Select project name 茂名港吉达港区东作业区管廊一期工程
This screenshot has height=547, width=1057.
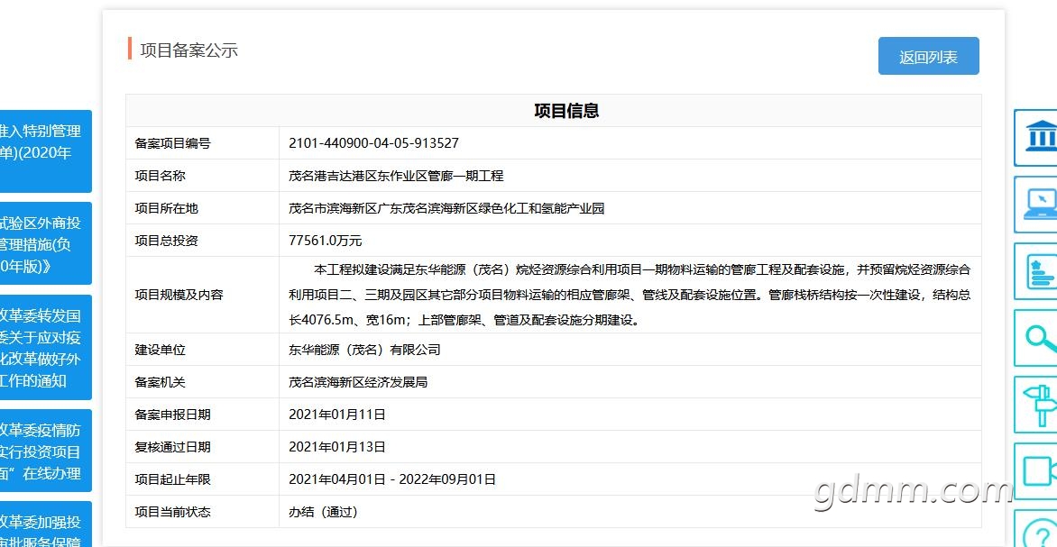point(396,176)
